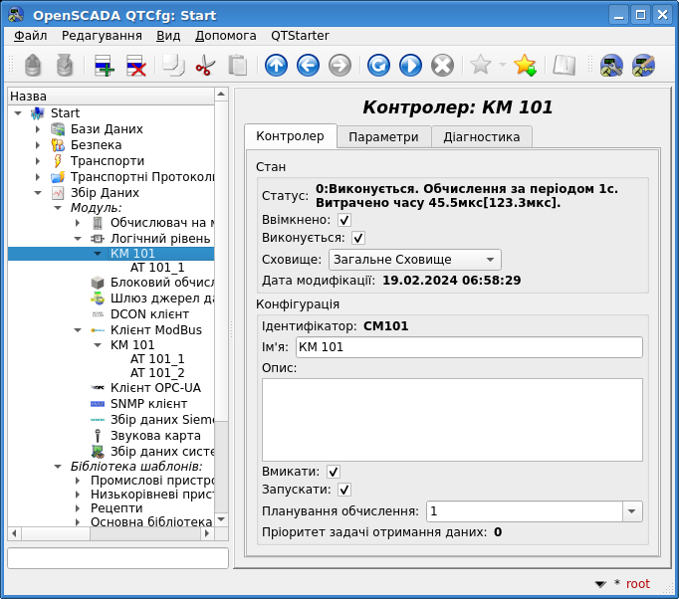This screenshot has width=679, height=599.
Task: Toggle the Вмикати checkbox
Action: coord(333,472)
